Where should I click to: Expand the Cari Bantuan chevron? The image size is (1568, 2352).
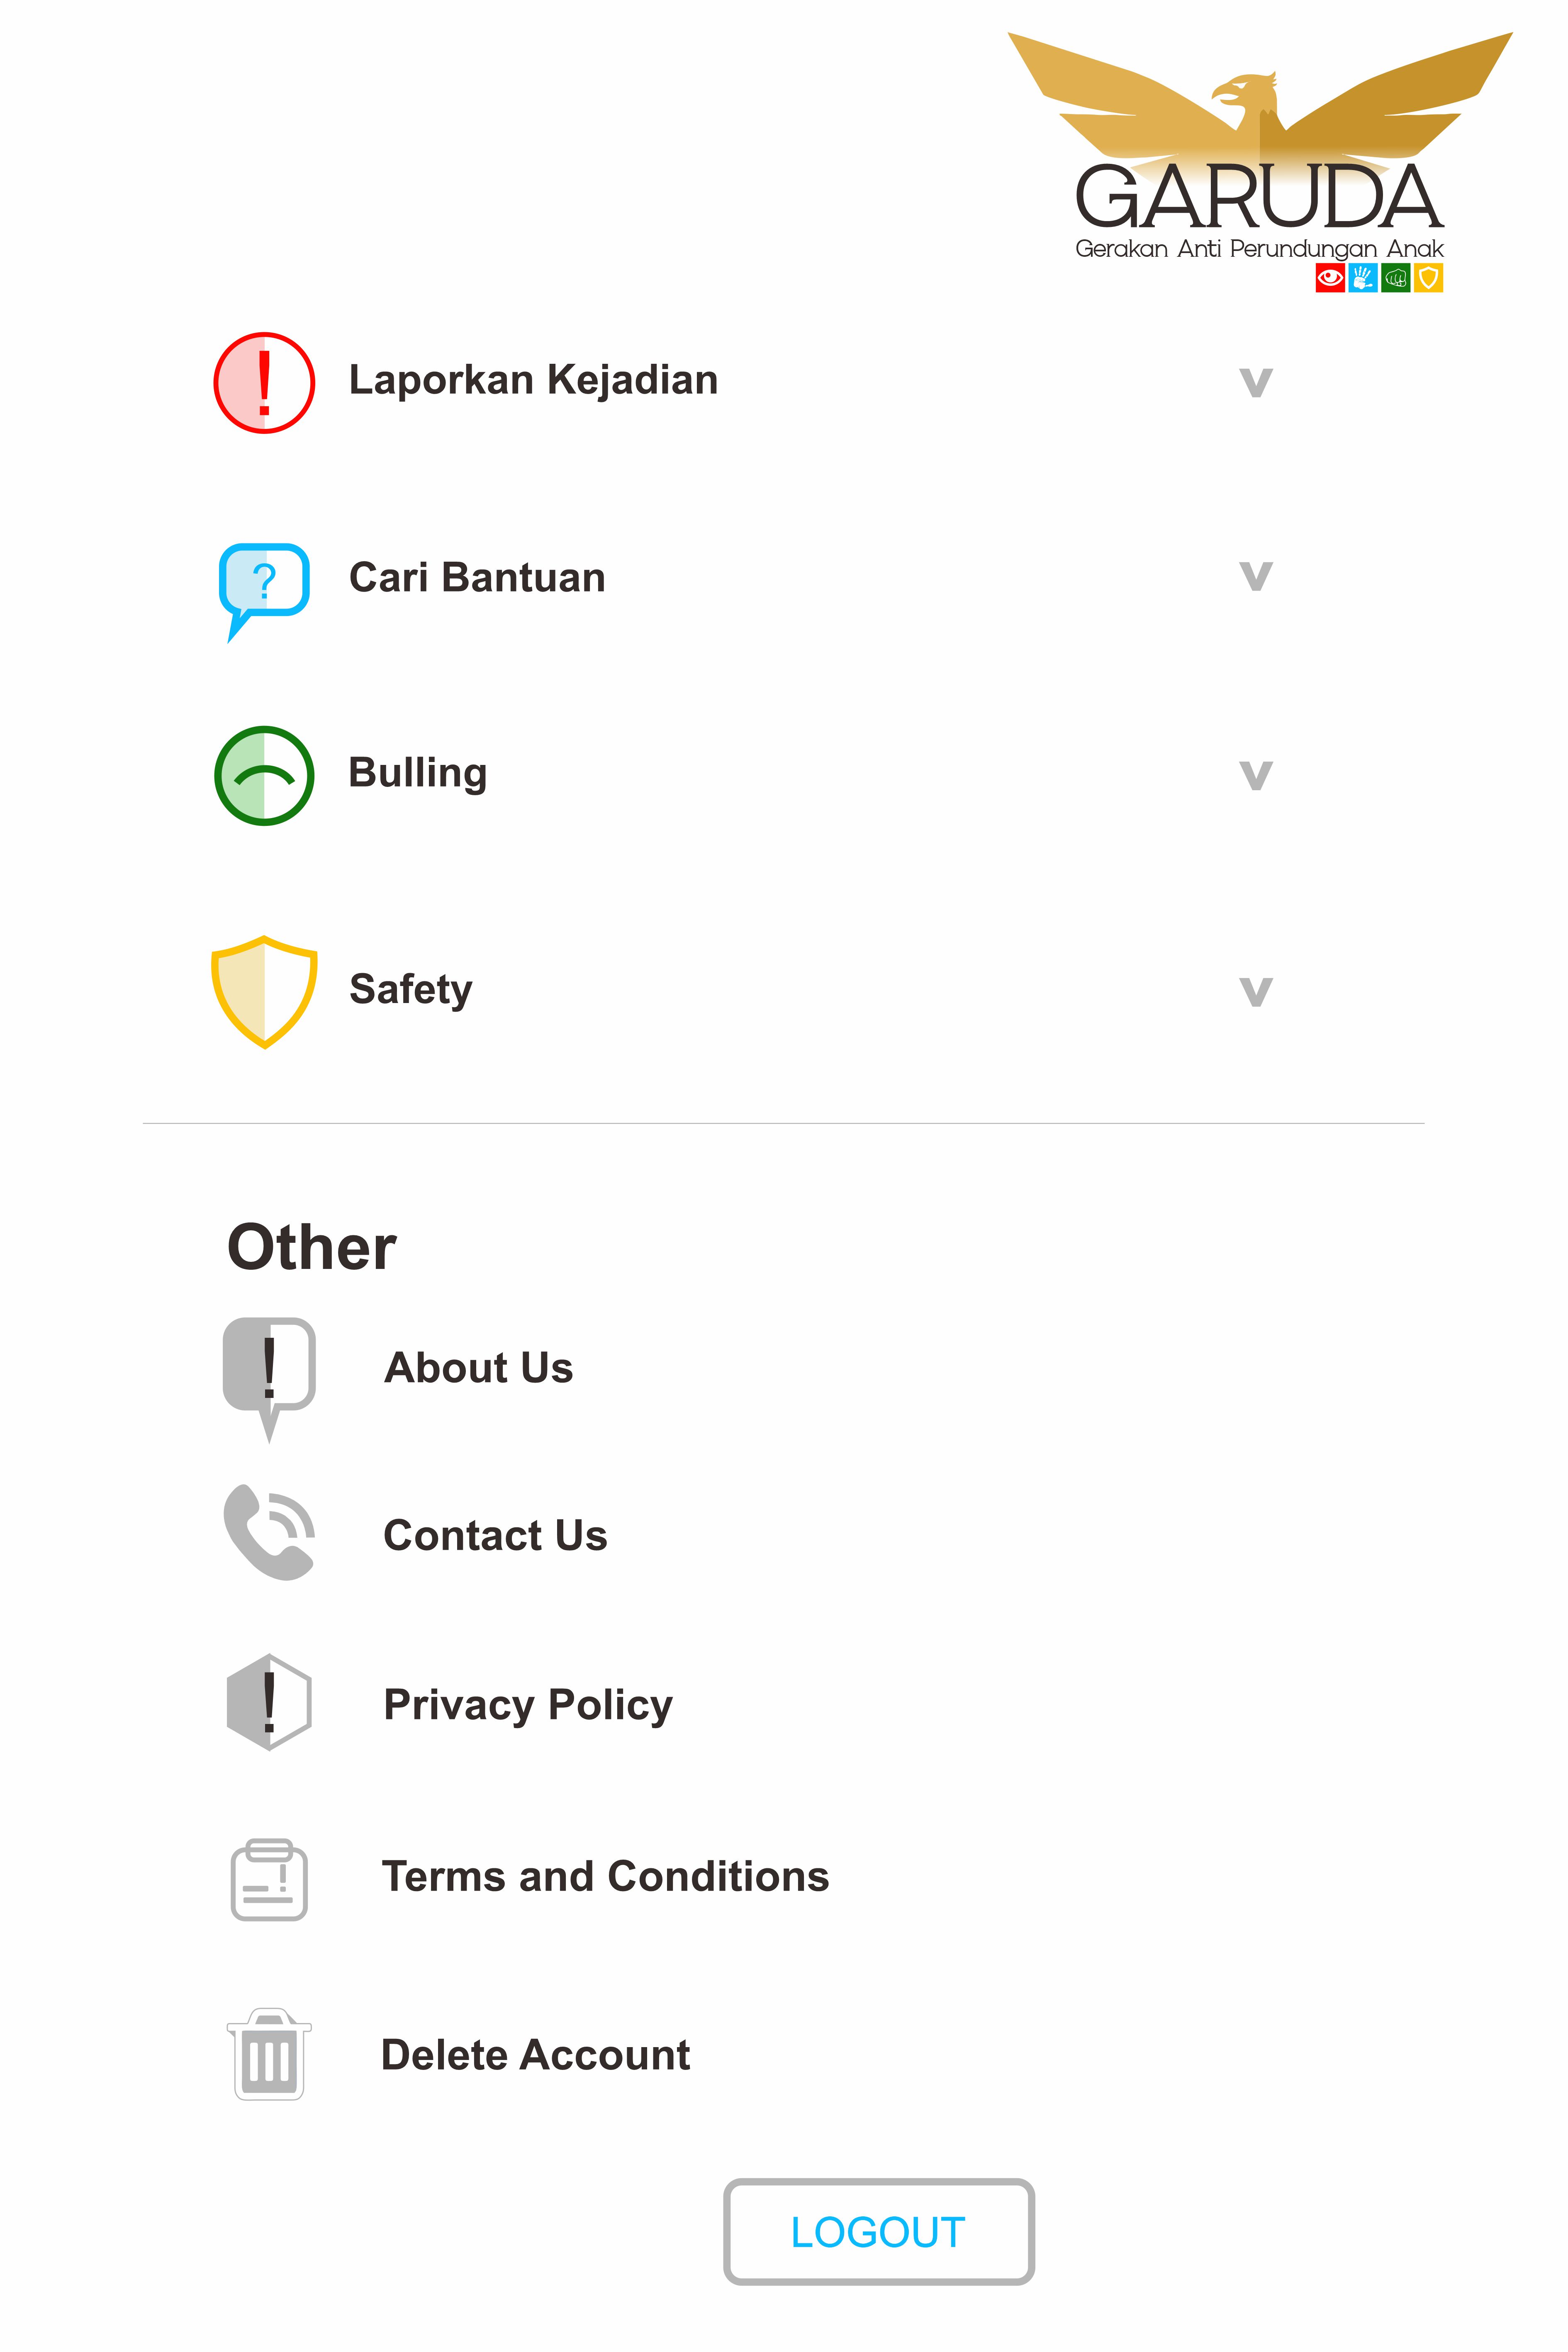click(1256, 576)
